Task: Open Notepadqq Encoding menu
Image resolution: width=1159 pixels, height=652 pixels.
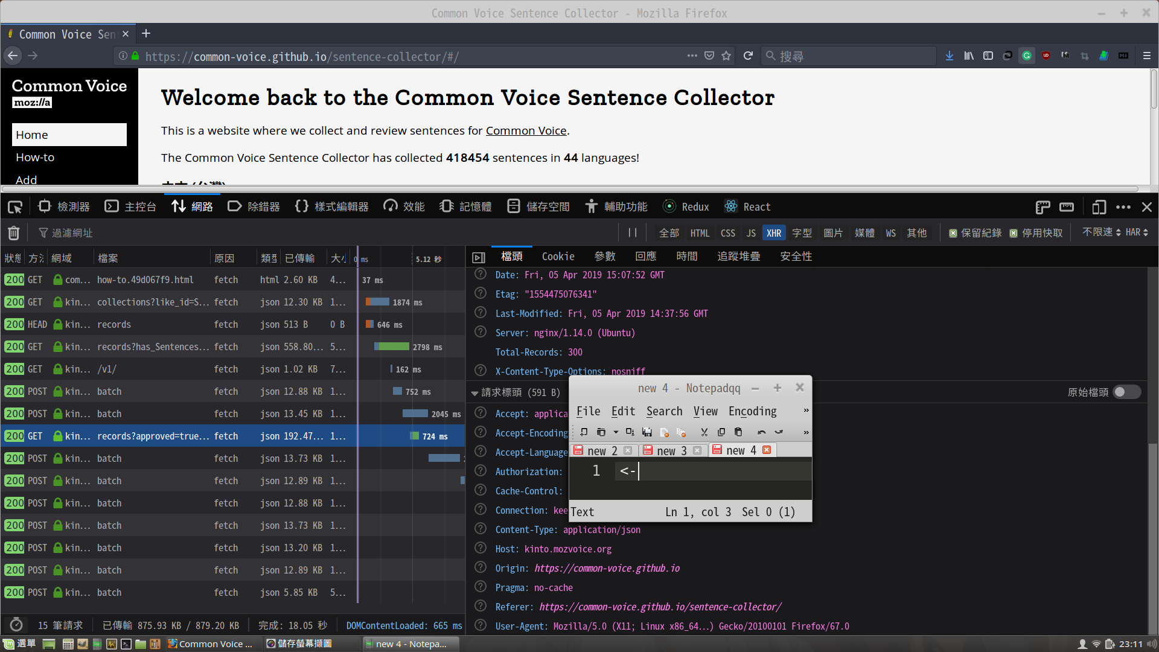Action: [x=752, y=411]
